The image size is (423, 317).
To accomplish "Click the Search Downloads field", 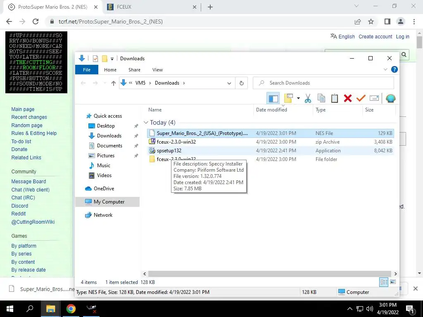I will [x=323, y=83].
